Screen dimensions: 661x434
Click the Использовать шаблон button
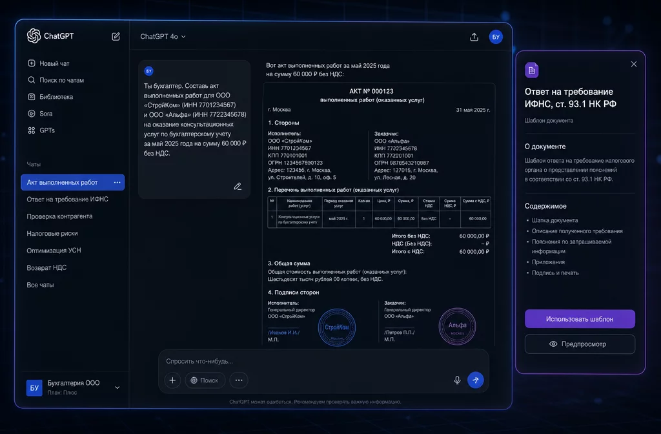tap(580, 319)
